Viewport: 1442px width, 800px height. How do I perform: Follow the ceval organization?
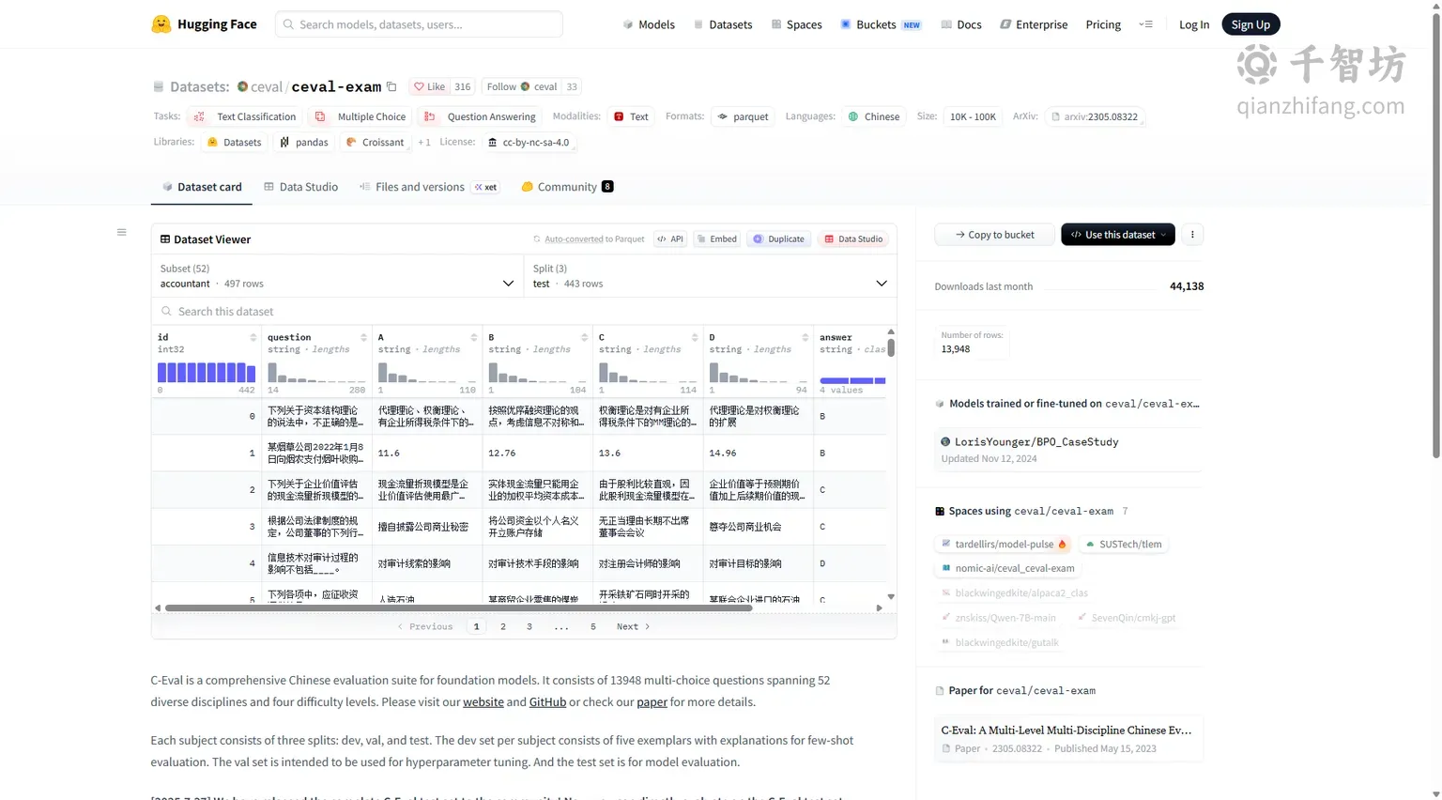click(520, 86)
